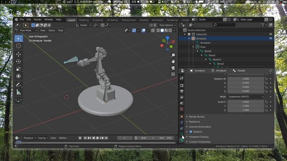This screenshot has width=287, height=161.
Task: Play the animation forward
Action: pyautogui.click(x=98, y=138)
